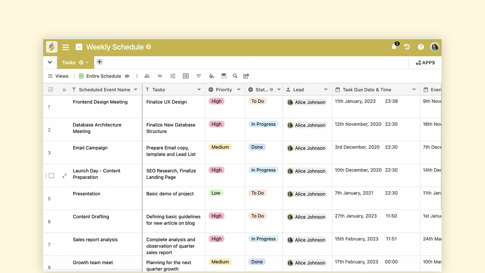Toggle the select all rows checkbox
Image resolution: width=485 pixels, height=273 pixels.
coord(51,90)
